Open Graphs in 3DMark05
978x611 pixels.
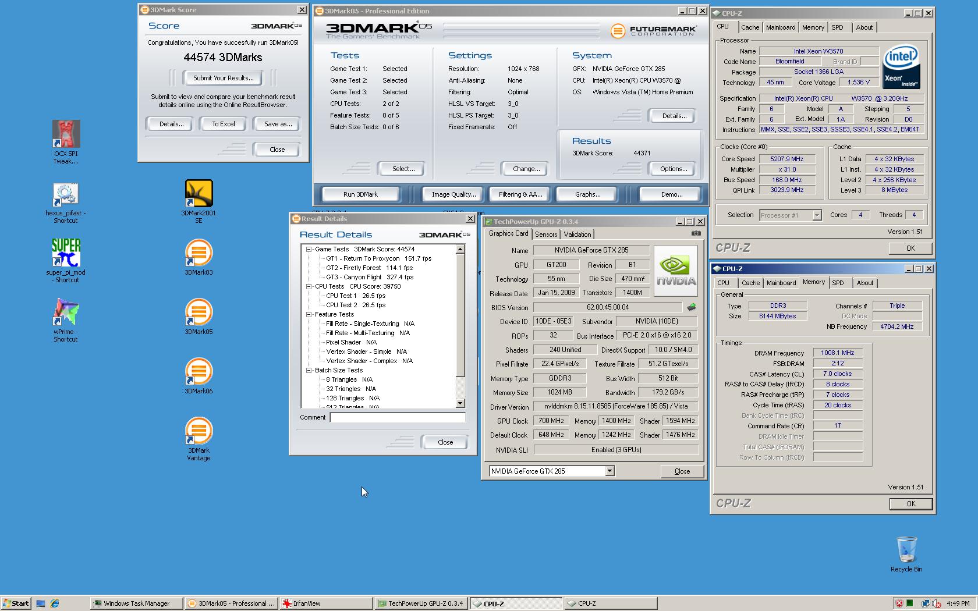click(587, 194)
